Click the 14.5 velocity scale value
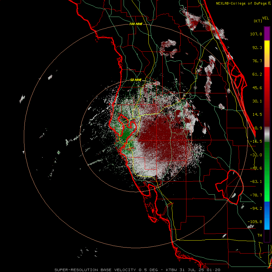The height and width of the screenshot is (272, 272). coord(257,115)
